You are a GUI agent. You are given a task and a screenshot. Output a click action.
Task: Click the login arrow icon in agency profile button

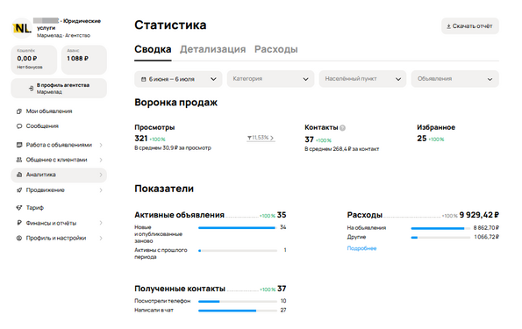pos(31,89)
